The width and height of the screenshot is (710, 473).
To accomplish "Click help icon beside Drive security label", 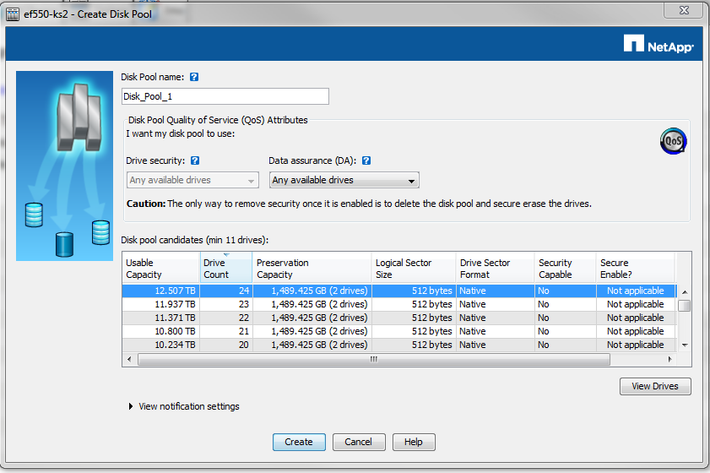I will pyautogui.click(x=195, y=160).
